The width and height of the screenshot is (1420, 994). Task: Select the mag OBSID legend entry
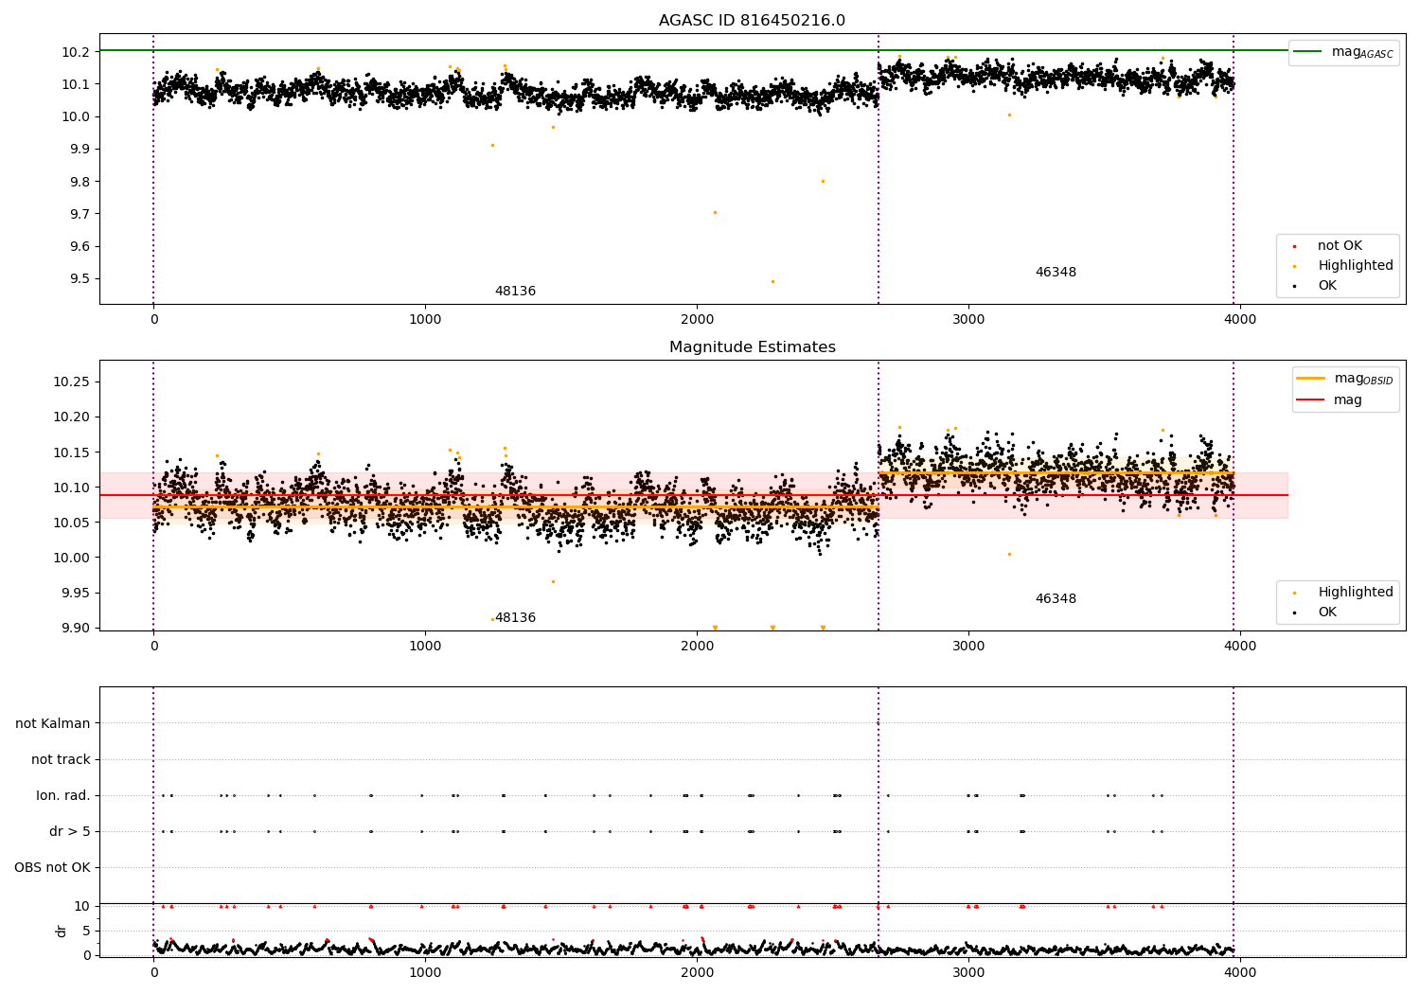1344,379
